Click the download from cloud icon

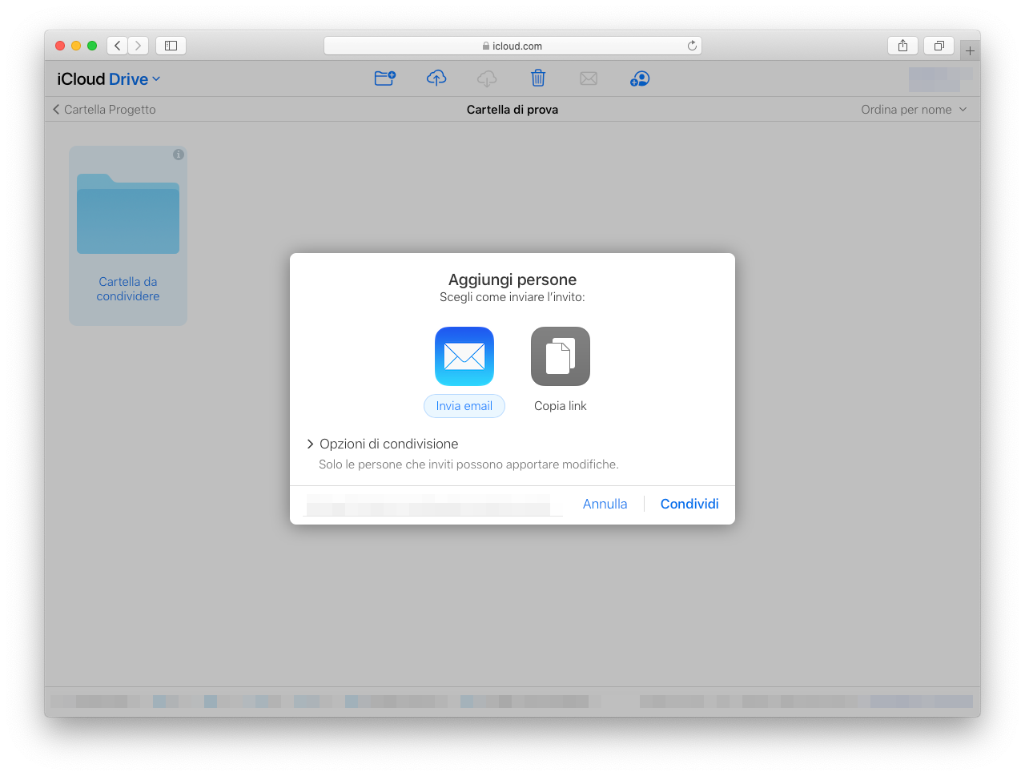pos(487,78)
